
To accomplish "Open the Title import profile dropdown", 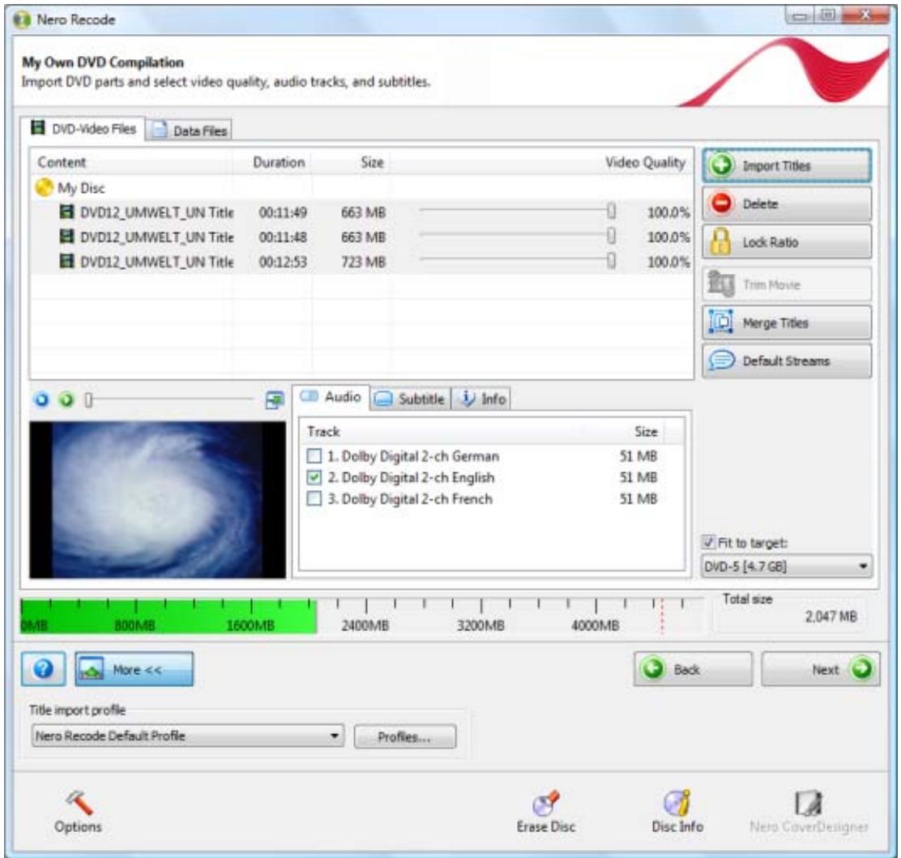I will [188, 736].
